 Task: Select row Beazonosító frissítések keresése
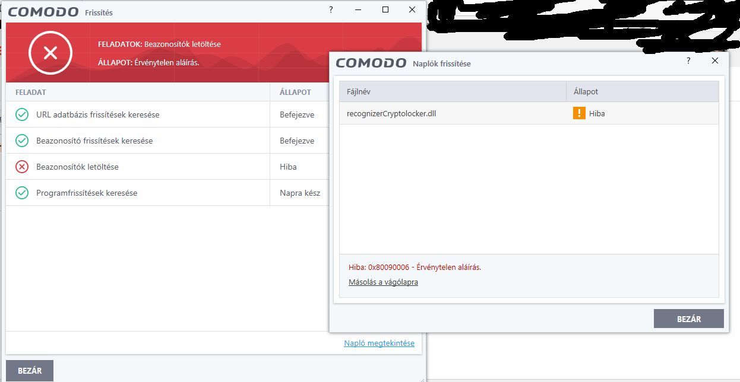pos(167,141)
